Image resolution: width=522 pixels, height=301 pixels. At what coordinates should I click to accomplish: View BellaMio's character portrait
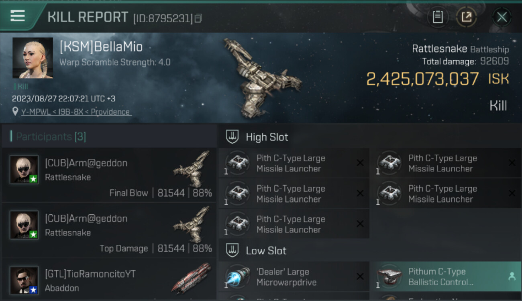click(33, 58)
